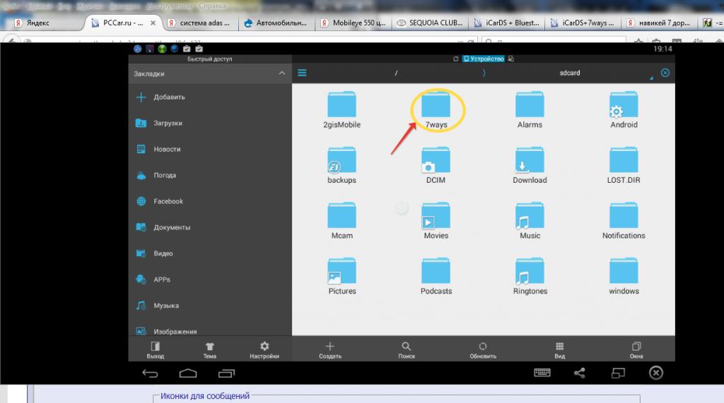Open the Windows (Окна) icon
The image size is (724, 403).
(x=636, y=347)
